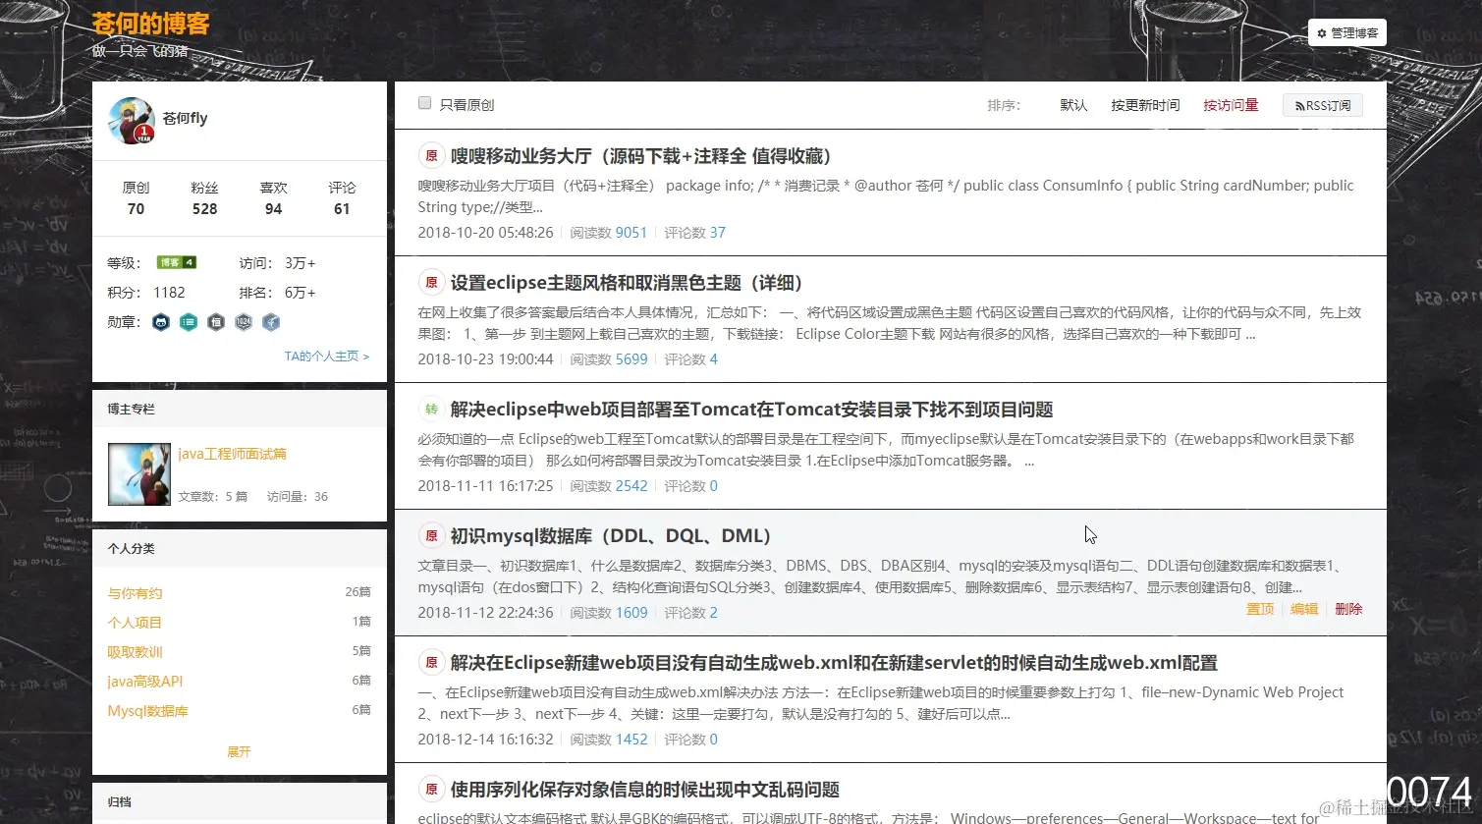Open the 管理博客 button
Viewport: 1482px width, 824px height.
(x=1347, y=32)
